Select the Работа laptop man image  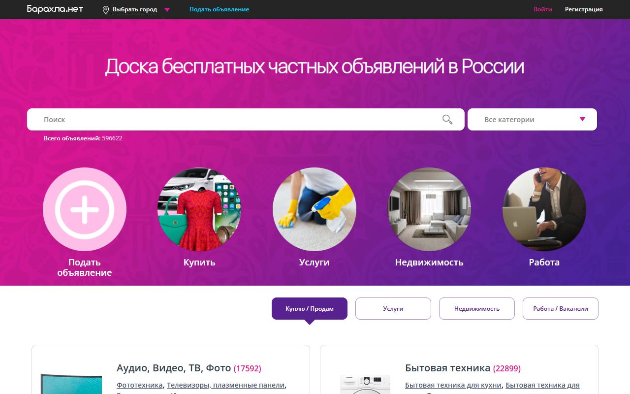(544, 209)
